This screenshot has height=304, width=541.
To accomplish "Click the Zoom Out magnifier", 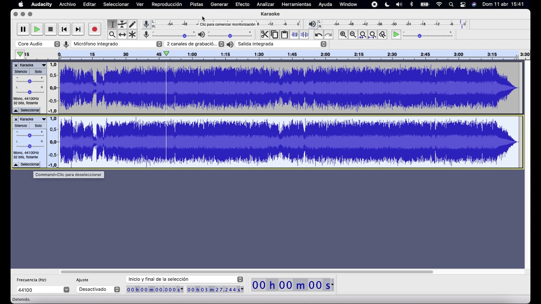I will coord(353,35).
